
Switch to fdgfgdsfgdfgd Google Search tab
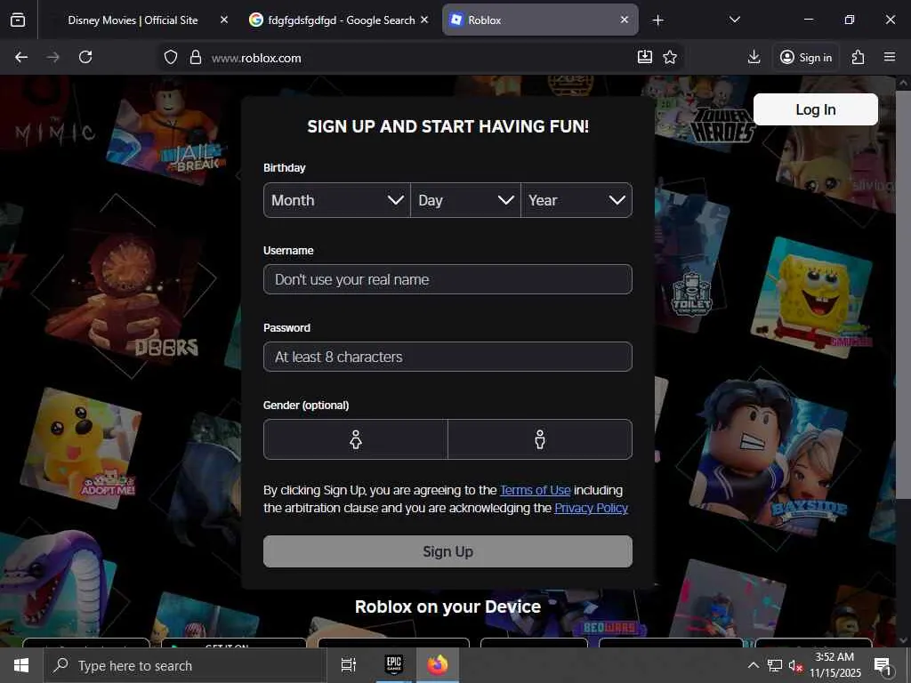340,20
